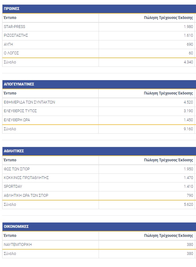Click the ΕΛΕΥΘΕΡΟΣ ΤΥΠΟΣ row
This screenshot has width=196, height=267.
pyautogui.click(x=20, y=111)
